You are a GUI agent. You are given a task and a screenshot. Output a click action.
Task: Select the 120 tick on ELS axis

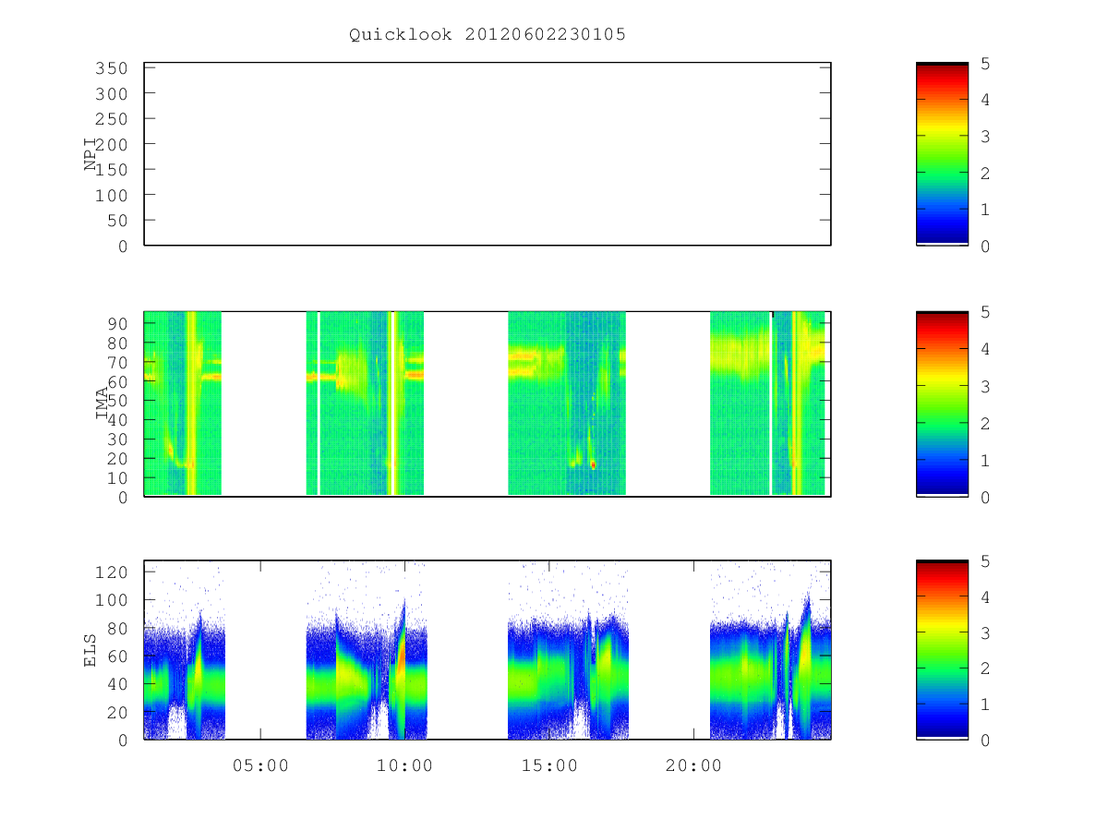tap(111, 572)
